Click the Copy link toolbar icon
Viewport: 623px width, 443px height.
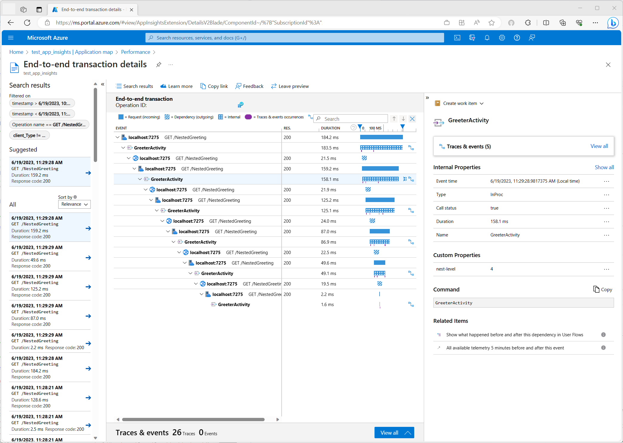tap(203, 86)
